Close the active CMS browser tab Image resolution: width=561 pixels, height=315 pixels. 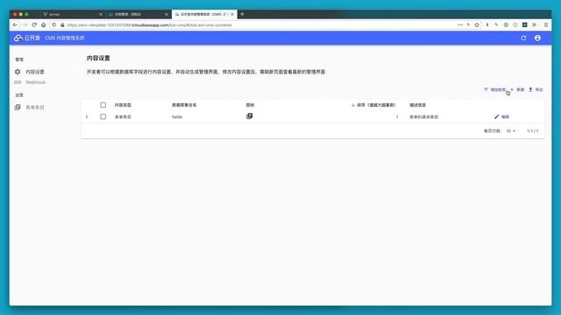click(232, 14)
